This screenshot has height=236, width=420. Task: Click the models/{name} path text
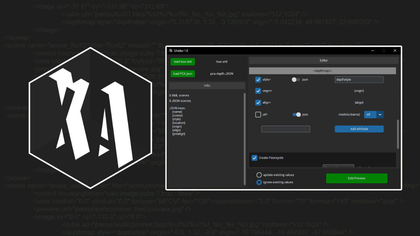(x=349, y=114)
